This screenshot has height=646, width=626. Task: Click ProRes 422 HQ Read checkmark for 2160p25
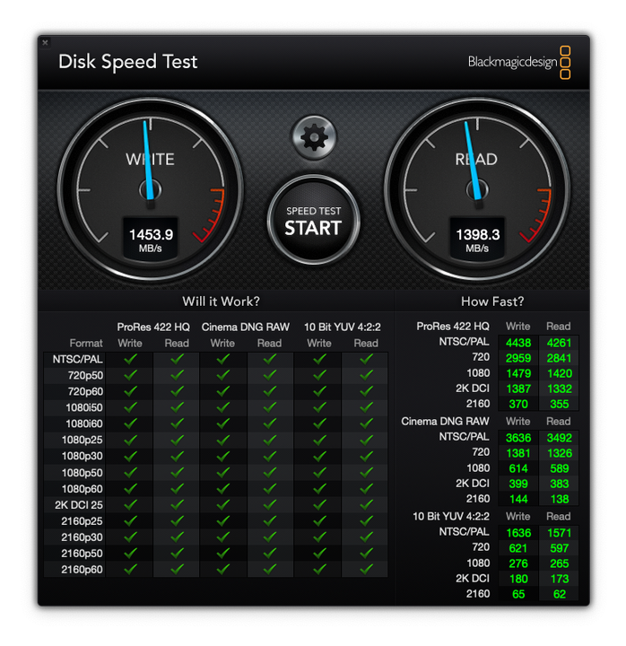pyautogui.click(x=177, y=521)
